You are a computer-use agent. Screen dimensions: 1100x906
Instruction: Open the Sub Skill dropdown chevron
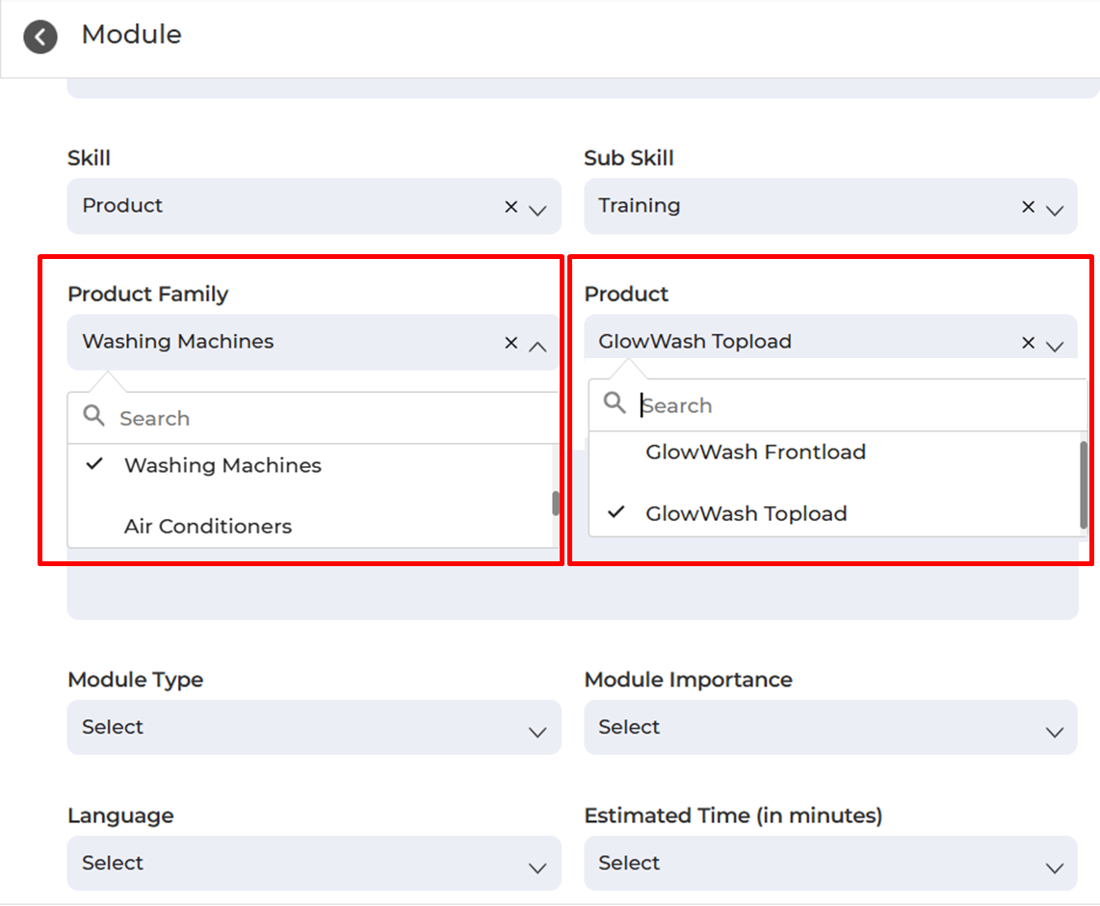click(1055, 209)
